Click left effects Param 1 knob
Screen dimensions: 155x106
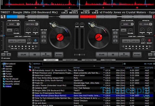pyautogui.click(x=28, y=30)
